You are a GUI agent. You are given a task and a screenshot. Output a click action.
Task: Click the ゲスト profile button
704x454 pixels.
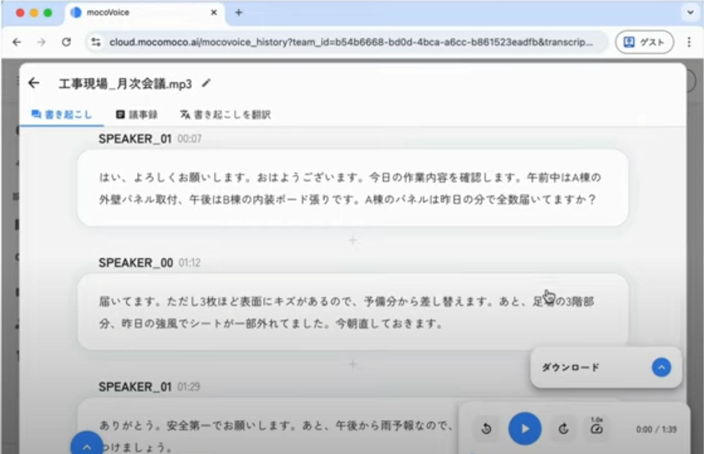(x=644, y=42)
